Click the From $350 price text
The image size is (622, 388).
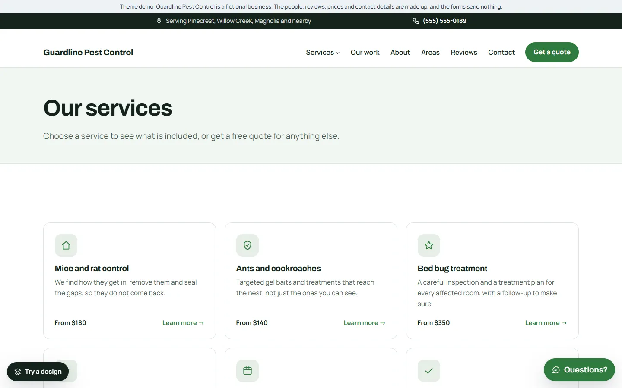[434, 323]
